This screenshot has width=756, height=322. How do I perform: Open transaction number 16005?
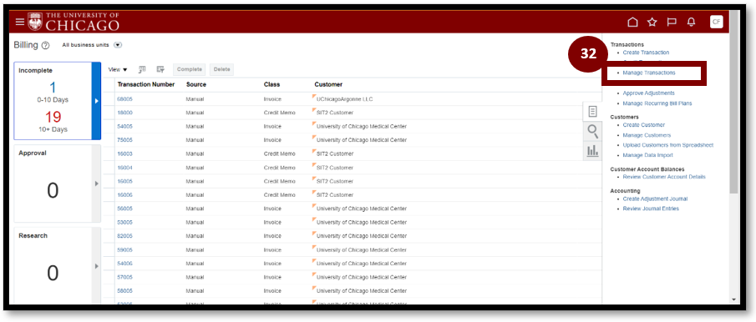pos(124,182)
